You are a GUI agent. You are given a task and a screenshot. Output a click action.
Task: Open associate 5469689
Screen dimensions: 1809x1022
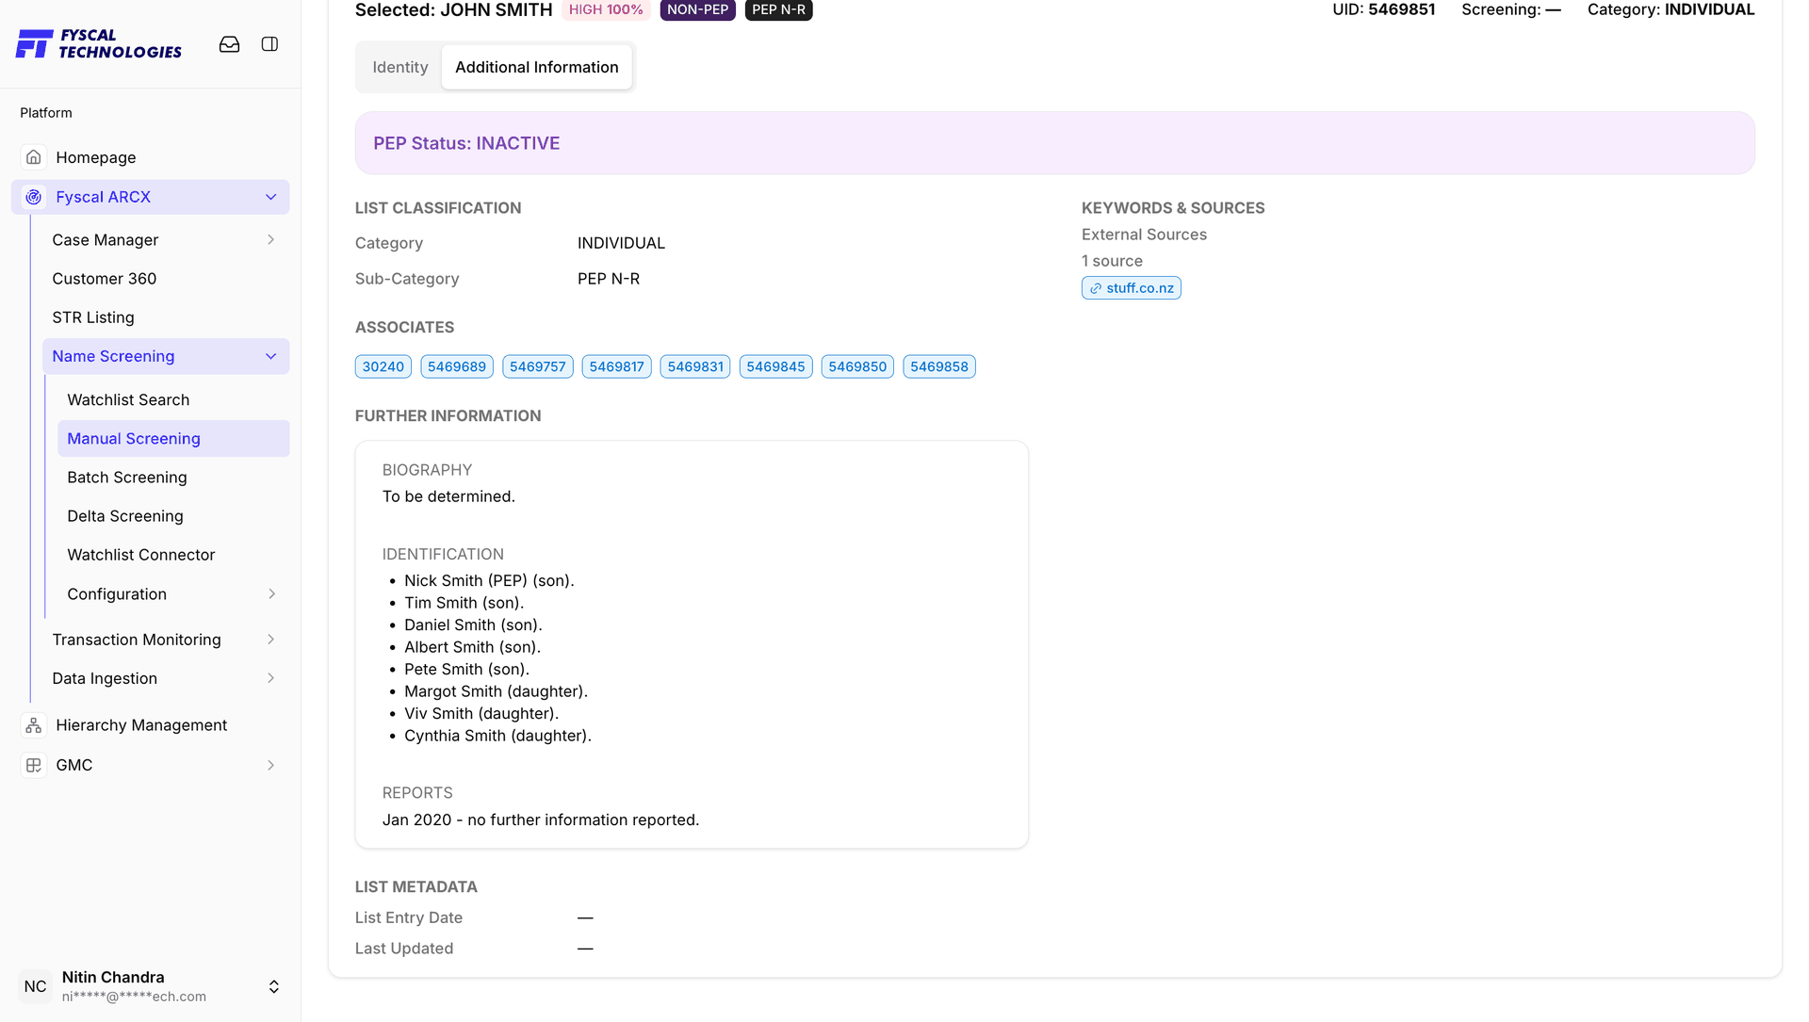[x=457, y=366]
